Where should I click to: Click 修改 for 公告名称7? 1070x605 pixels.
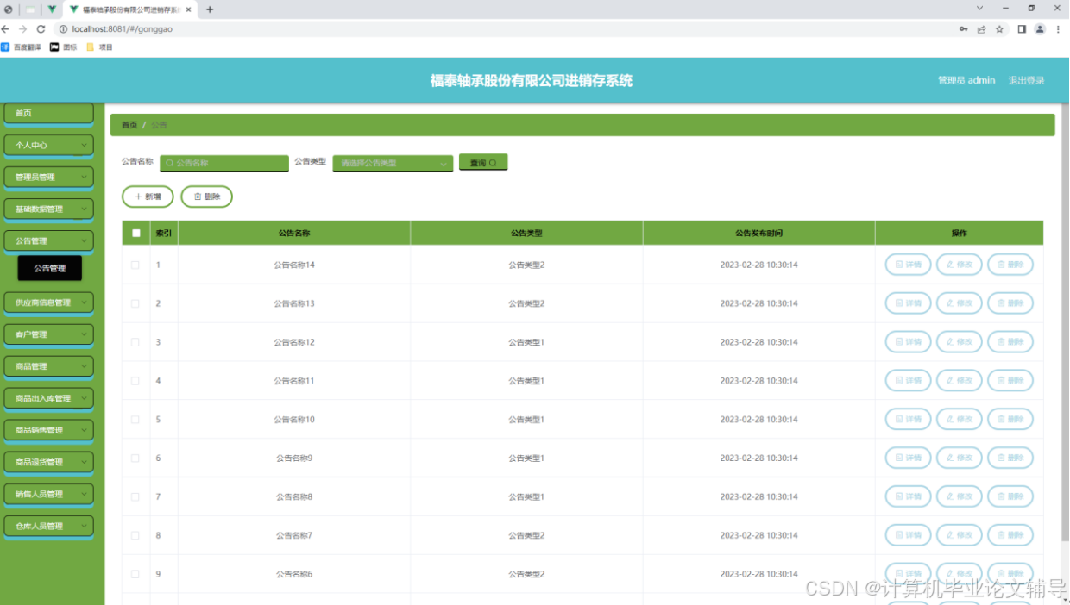point(959,536)
